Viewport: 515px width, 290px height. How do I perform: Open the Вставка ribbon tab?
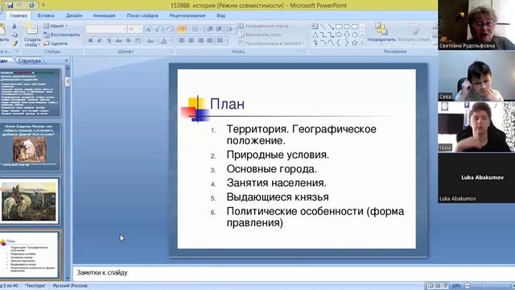(x=46, y=15)
